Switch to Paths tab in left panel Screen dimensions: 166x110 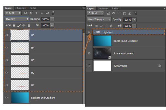[33, 8]
